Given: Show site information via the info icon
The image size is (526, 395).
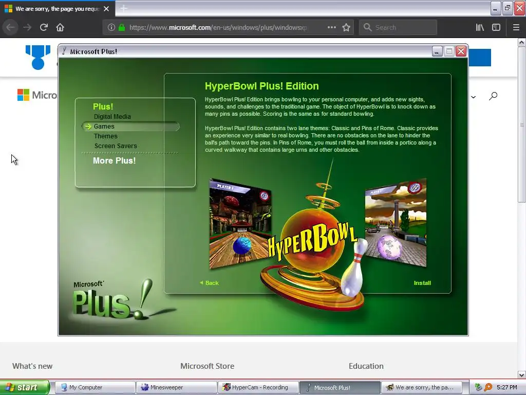Looking at the screenshot, I should [x=111, y=27].
